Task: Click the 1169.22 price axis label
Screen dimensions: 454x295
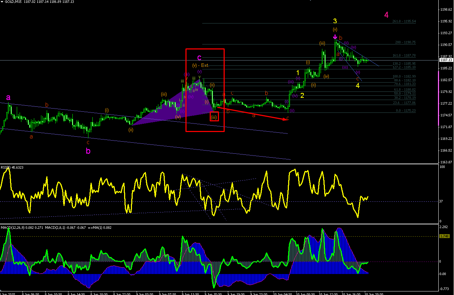Action: click(446, 139)
